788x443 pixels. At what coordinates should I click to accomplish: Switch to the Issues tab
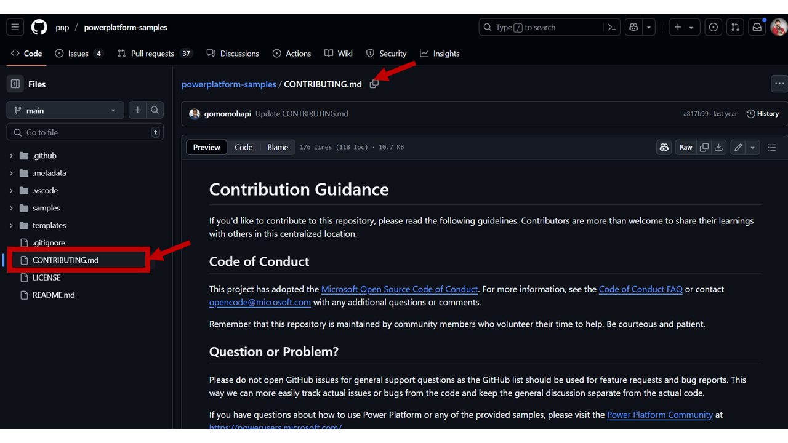tap(79, 54)
